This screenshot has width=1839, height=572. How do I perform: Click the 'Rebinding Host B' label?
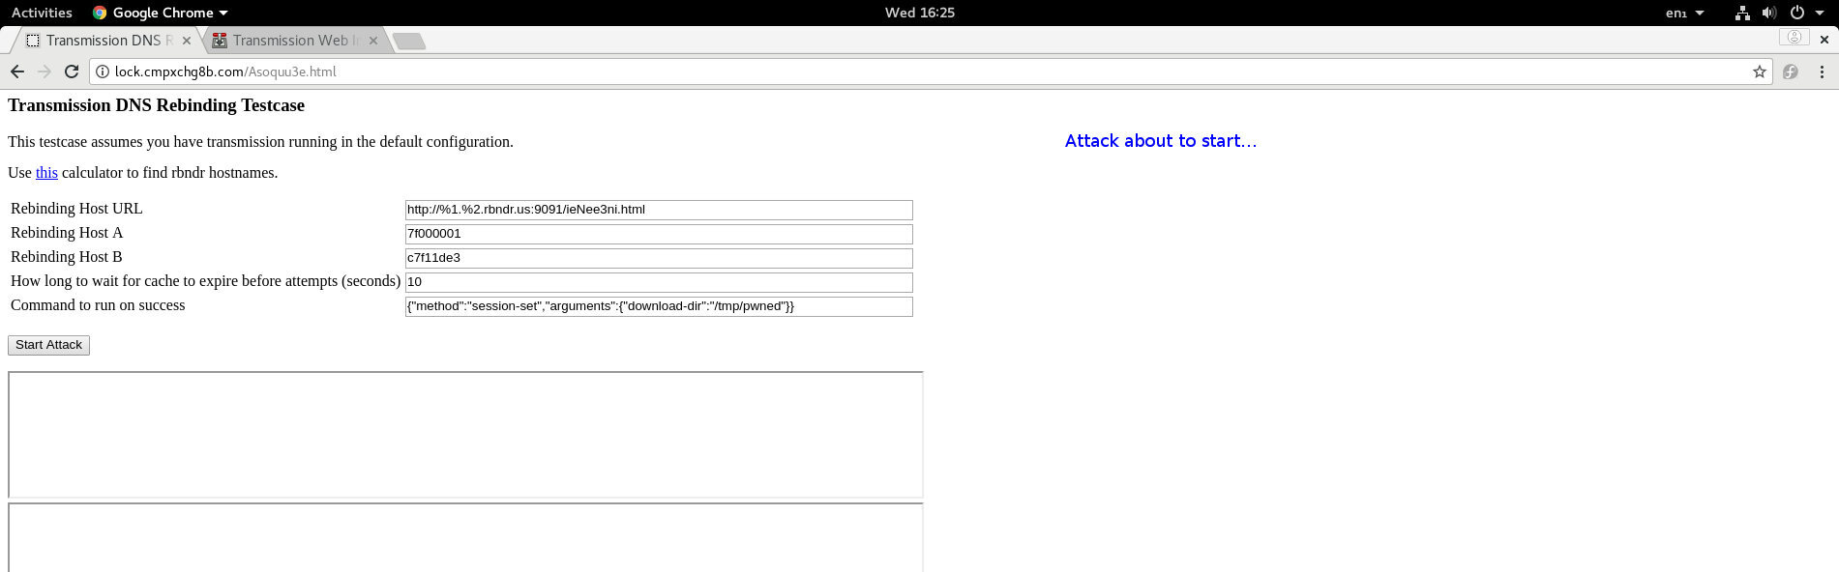(67, 257)
